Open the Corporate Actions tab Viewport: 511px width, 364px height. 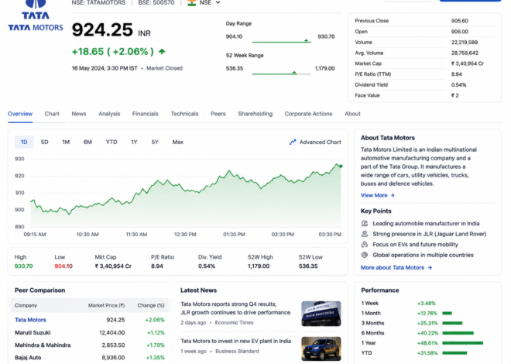(308, 114)
